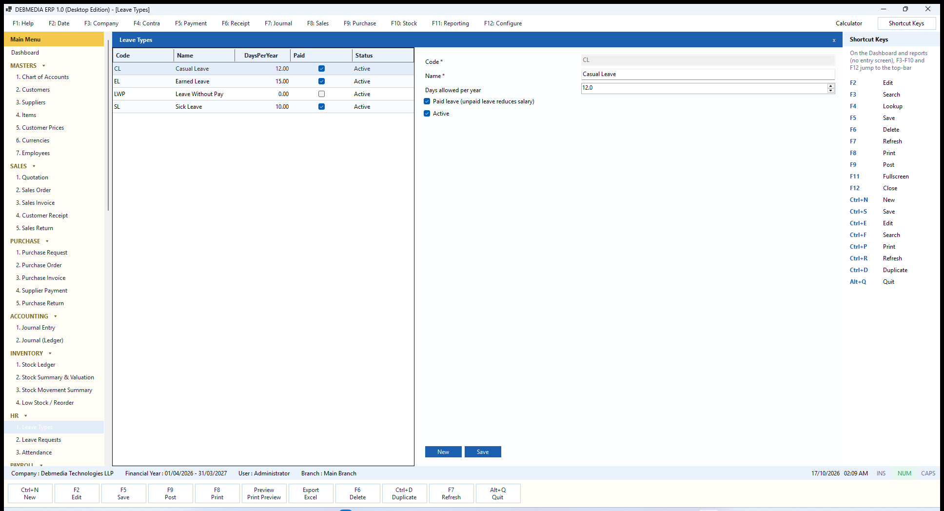The width and height of the screenshot is (944, 511).
Task: Click F7 Refresh in bottom toolbar
Action: (451, 493)
